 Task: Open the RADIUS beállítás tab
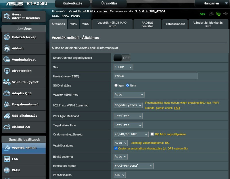pyautogui.click(x=147, y=24)
